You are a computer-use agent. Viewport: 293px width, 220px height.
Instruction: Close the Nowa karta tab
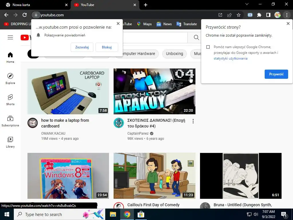coord(66,5)
